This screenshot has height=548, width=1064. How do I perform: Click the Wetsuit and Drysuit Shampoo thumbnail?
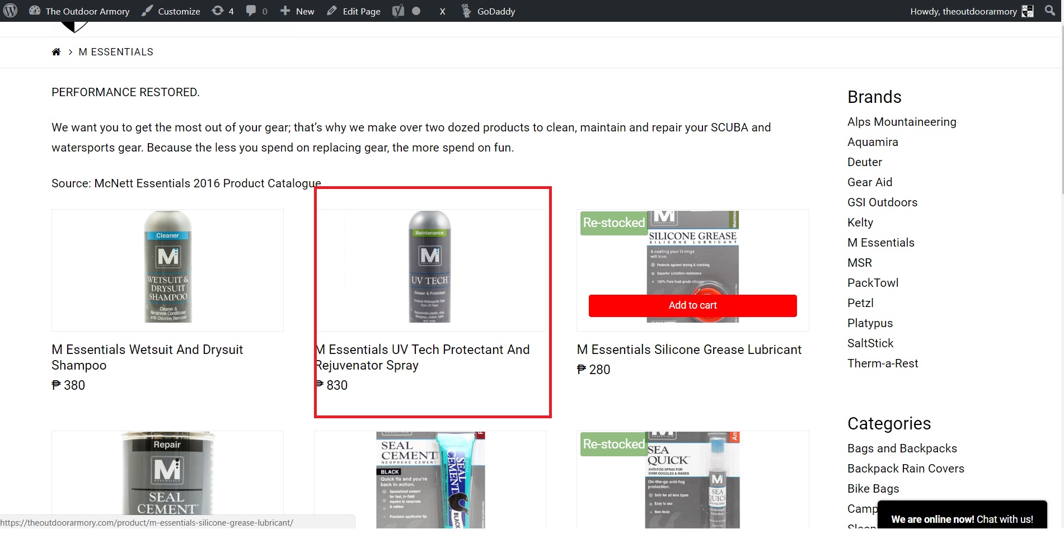[x=167, y=267]
